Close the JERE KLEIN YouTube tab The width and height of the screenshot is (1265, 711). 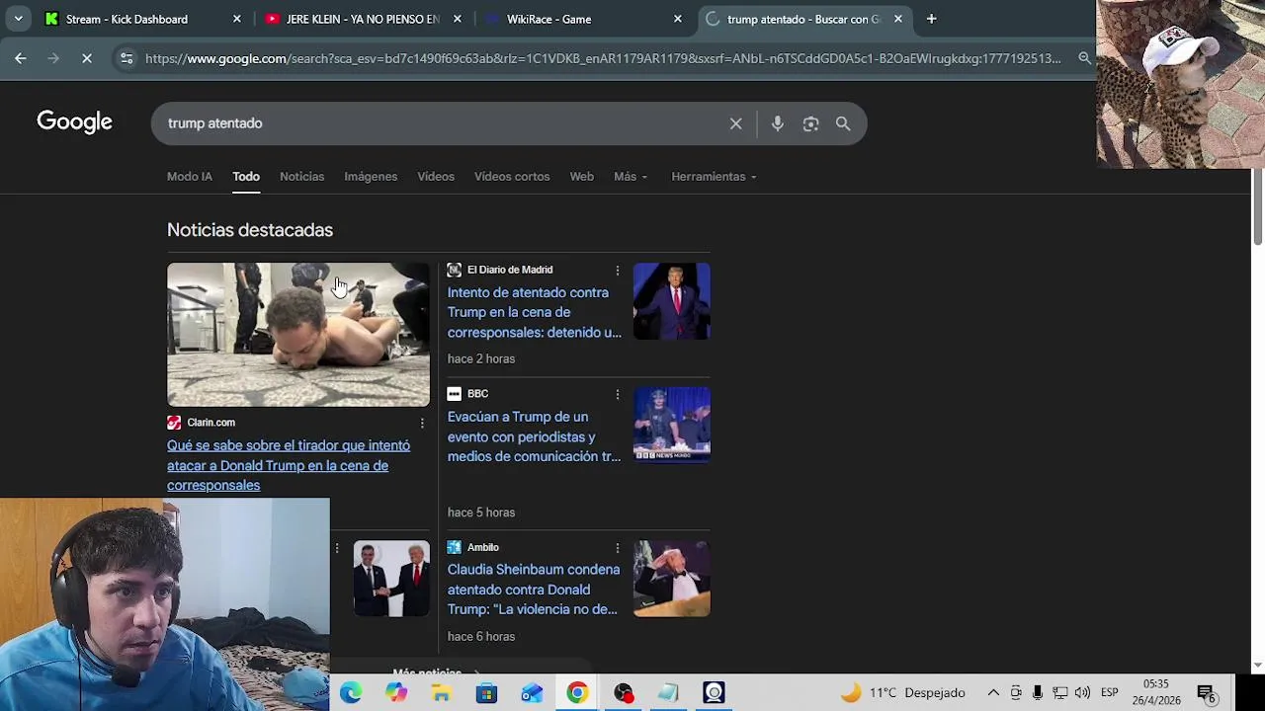point(457,19)
